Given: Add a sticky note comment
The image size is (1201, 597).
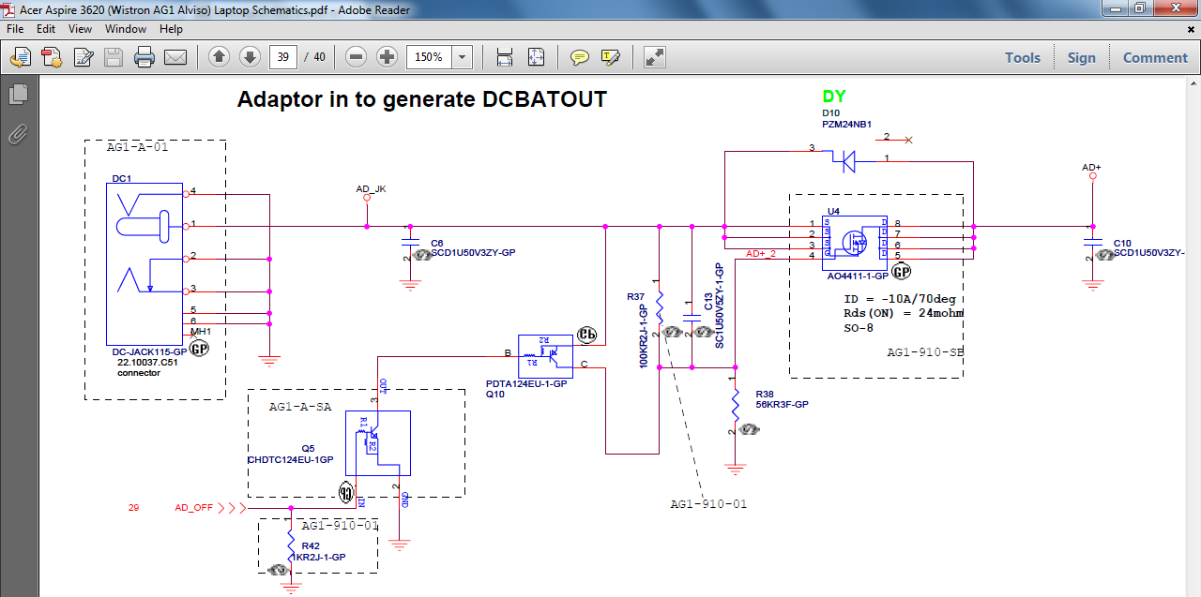Looking at the screenshot, I should click(580, 57).
